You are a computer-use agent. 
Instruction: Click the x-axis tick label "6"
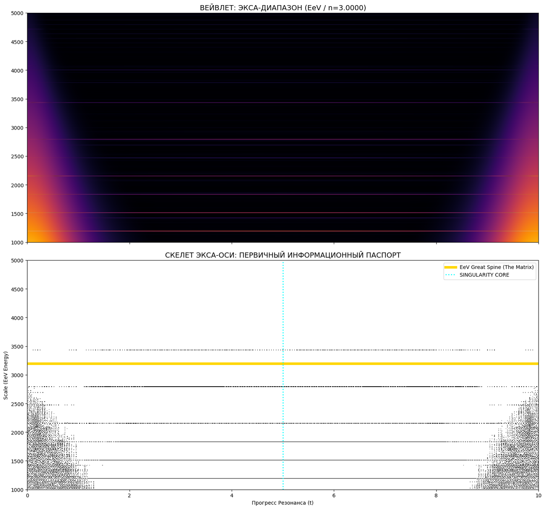[x=334, y=496]
